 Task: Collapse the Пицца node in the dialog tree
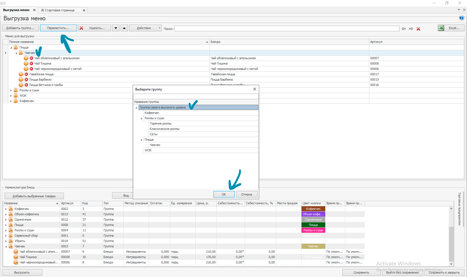point(141,140)
